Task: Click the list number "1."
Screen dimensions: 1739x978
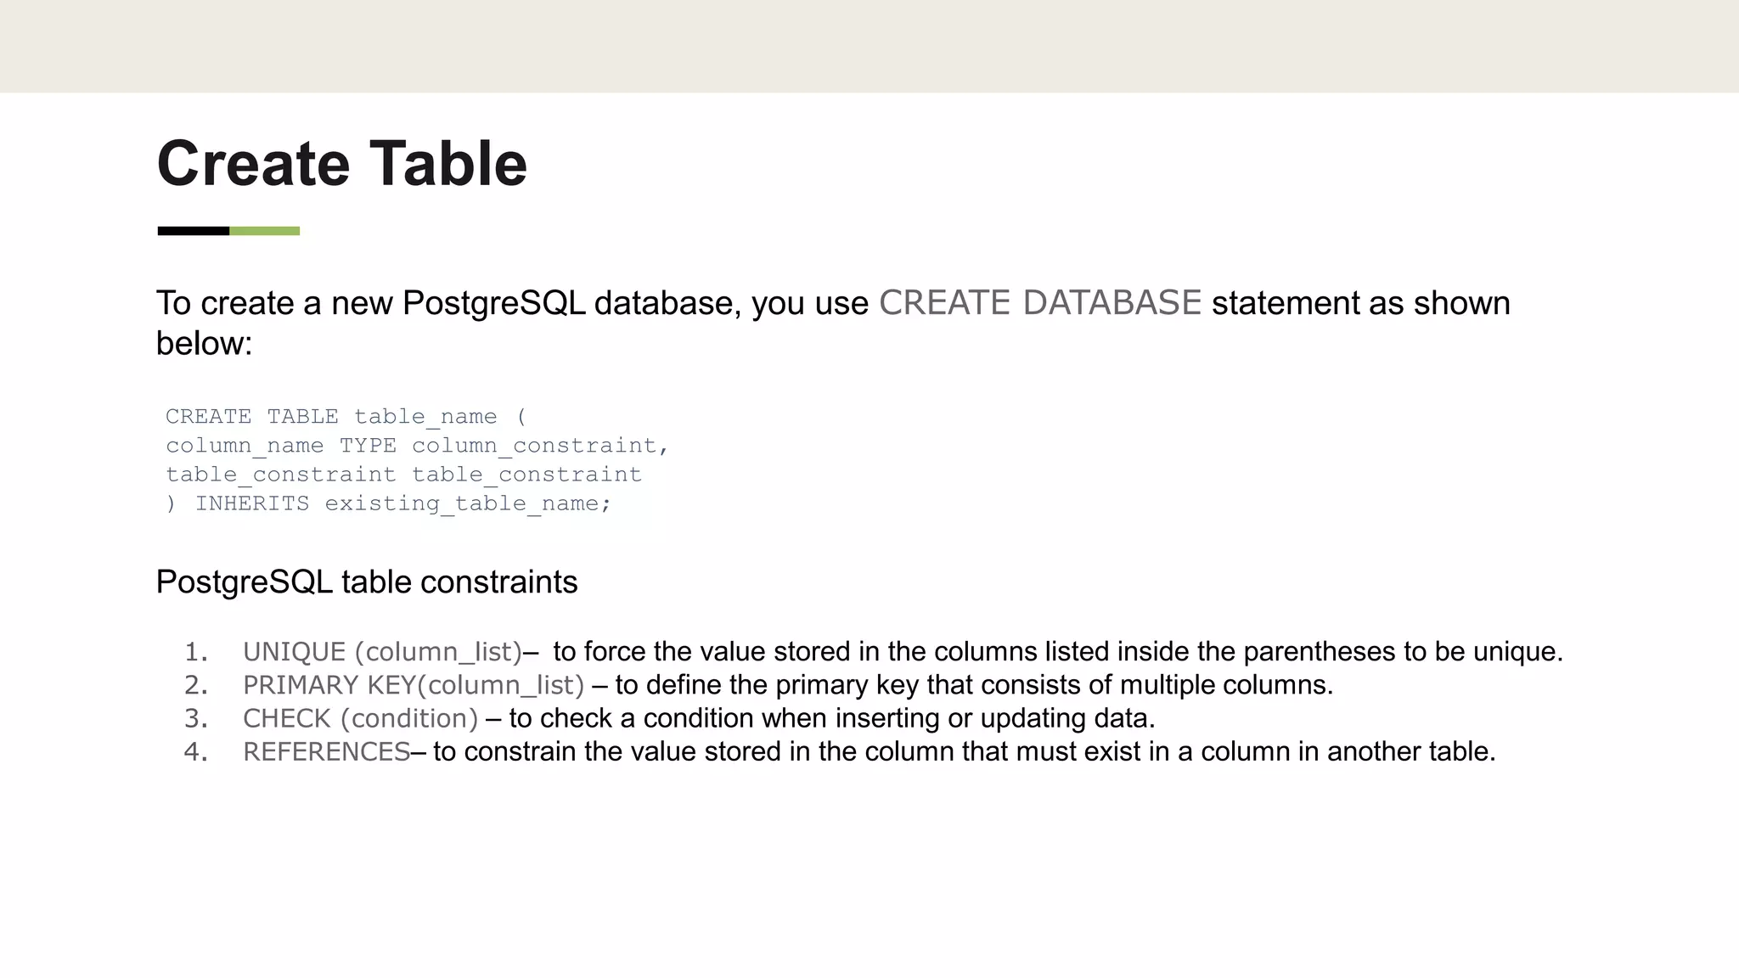Action: pos(196,652)
